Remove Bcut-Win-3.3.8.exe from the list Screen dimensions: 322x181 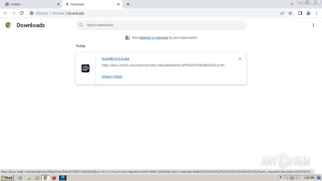pyautogui.click(x=240, y=59)
